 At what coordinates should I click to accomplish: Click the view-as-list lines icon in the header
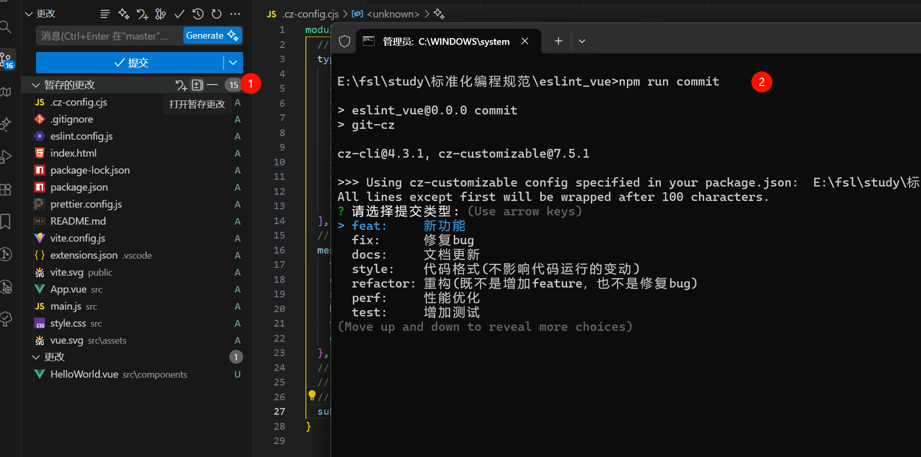tap(105, 14)
